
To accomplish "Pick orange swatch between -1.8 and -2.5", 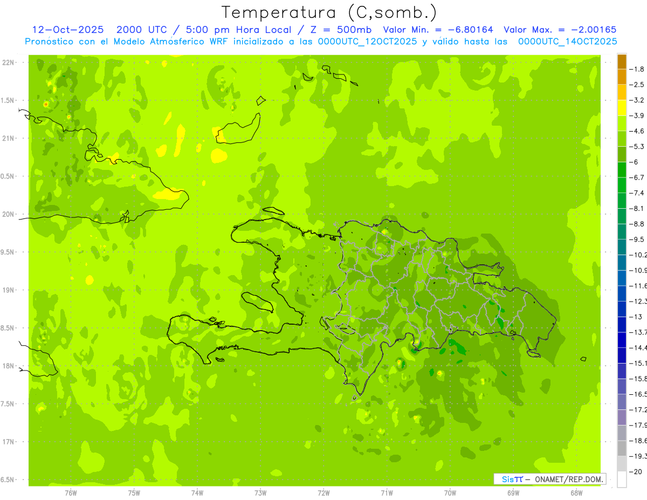I will click(622, 77).
